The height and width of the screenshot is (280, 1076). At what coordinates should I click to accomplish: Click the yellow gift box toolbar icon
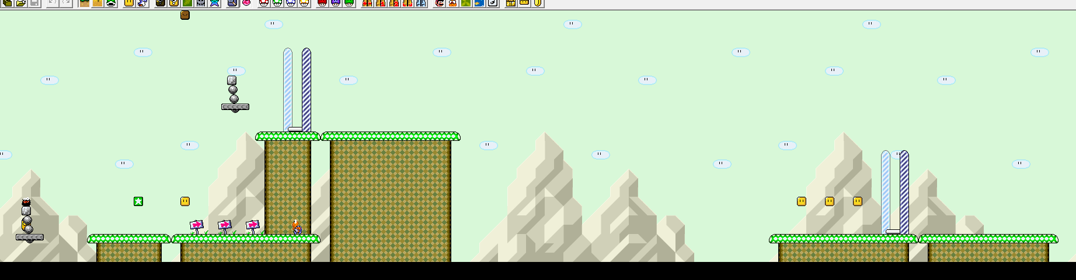click(x=511, y=3)
